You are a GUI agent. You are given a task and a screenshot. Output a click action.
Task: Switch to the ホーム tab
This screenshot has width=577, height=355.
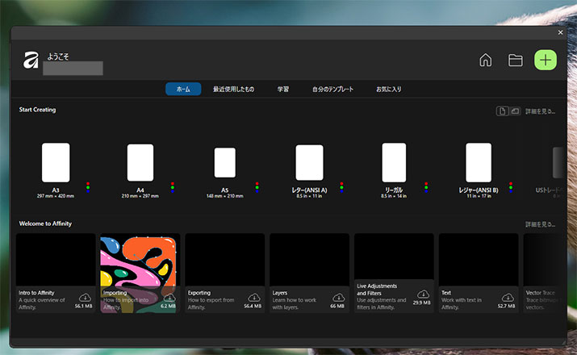[x=183, y=89]
